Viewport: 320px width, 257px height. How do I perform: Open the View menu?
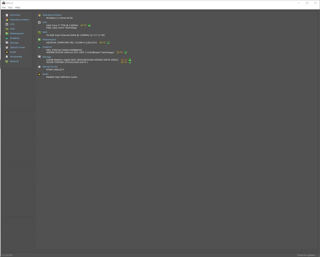tap(10, 7)
